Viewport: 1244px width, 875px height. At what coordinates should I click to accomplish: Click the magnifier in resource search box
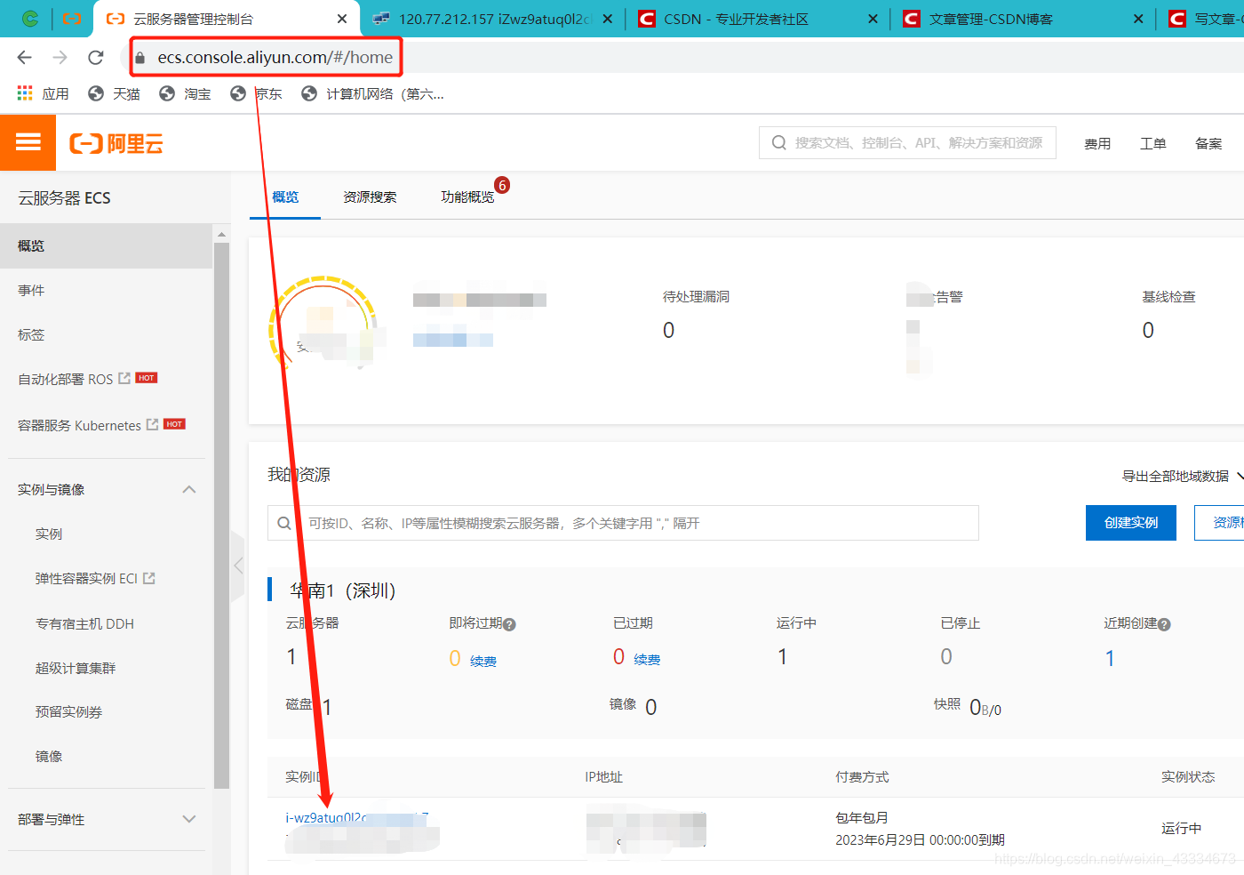coord(284,523)
